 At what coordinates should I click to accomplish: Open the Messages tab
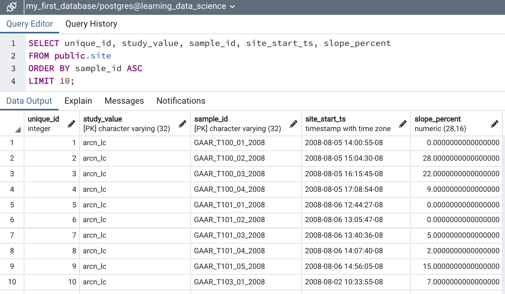click(124, 101)
